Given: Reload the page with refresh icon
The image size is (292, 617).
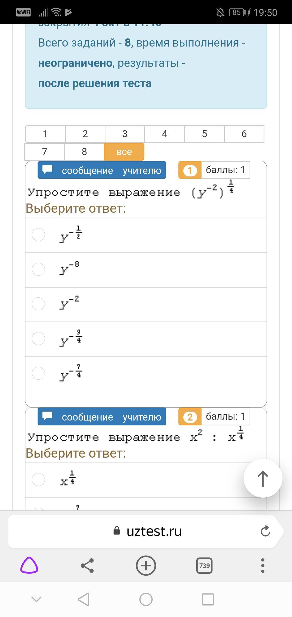Looking at the screenshot, I should click(x=266, y=531).
